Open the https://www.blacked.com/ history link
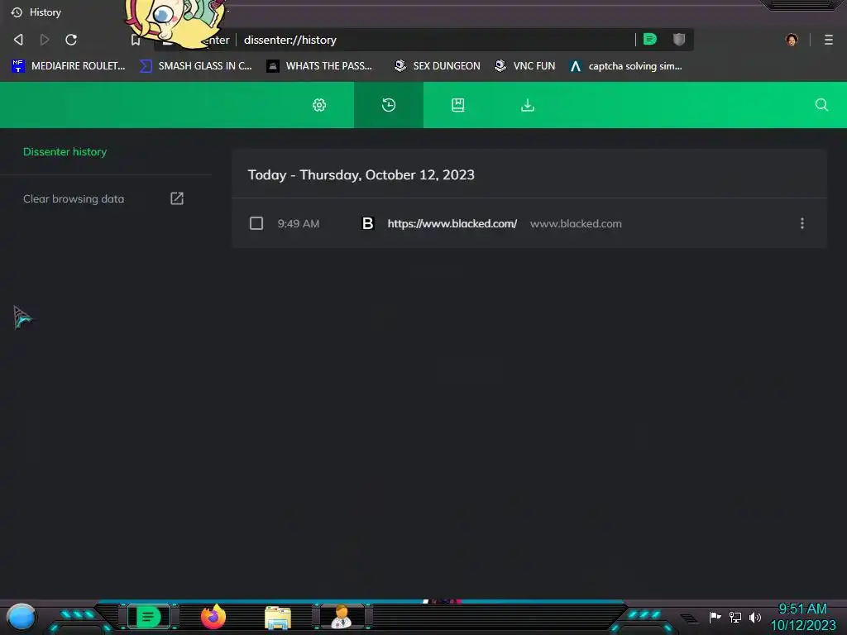The width and height of the screenshot is (847, 635). point(452,223)
